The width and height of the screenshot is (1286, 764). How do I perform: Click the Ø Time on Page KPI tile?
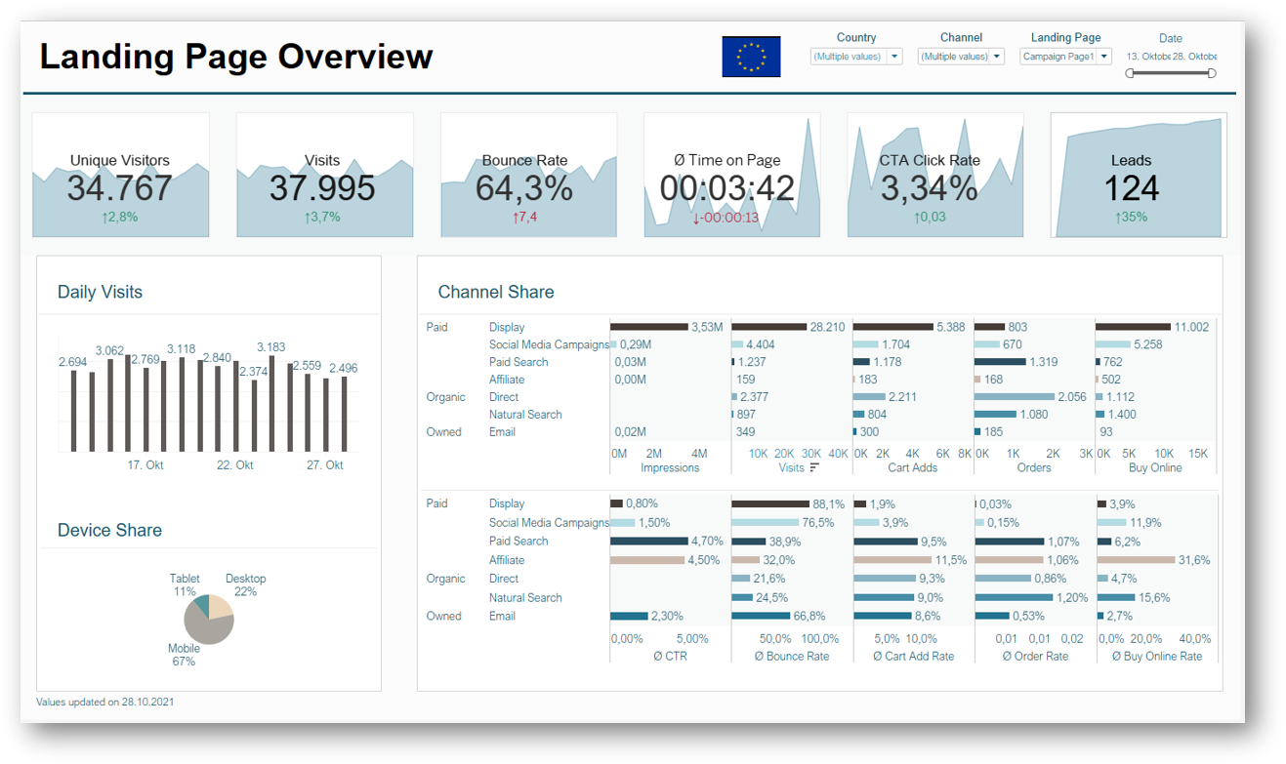click(731, 176)
